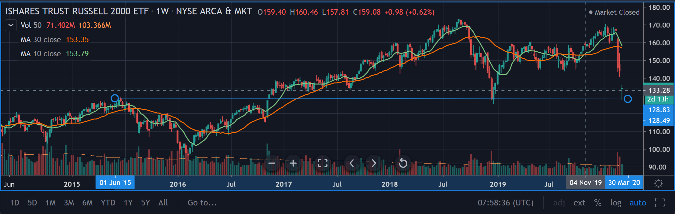Screen dimensions: 675x214
Task: Select trend line start point near Jun 2015
Action: (115, 98)
